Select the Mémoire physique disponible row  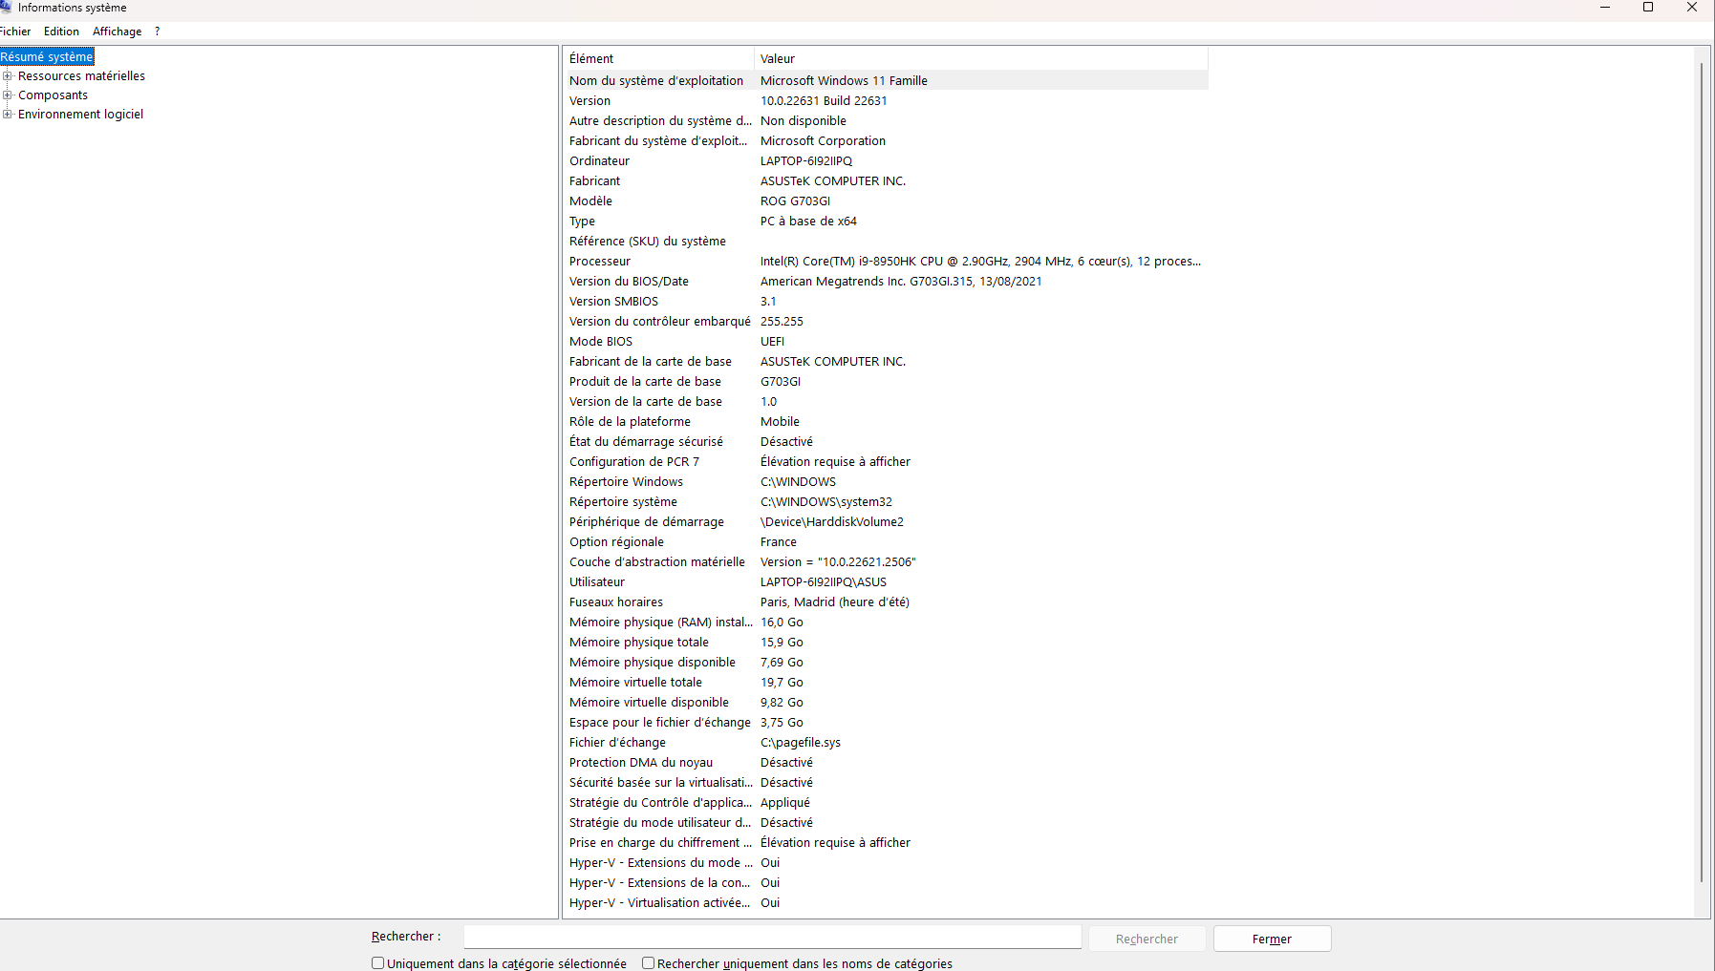(x=887, y=662)
